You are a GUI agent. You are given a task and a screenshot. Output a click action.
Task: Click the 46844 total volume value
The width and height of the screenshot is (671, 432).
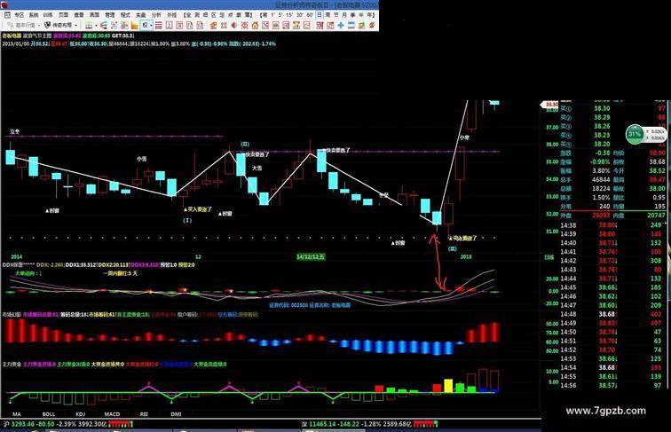pos(601,180)
